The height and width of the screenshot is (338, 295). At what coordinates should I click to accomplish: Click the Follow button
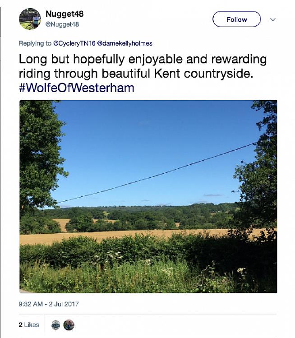[236, 19]
